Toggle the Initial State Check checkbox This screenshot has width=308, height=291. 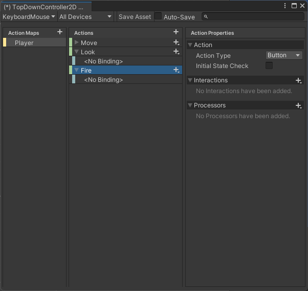pos(269,65)
